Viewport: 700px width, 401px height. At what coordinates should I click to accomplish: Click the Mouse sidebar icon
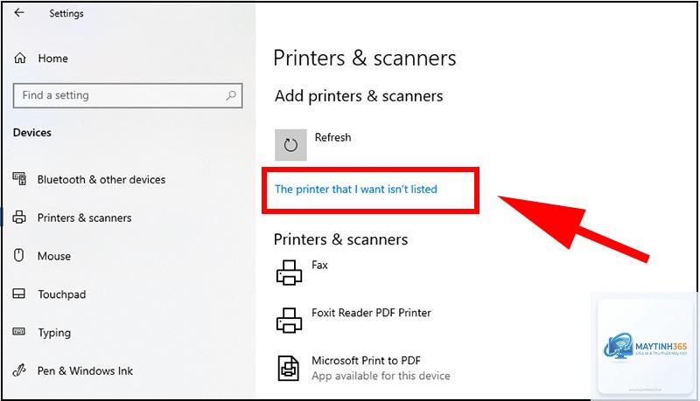[18, 255]
